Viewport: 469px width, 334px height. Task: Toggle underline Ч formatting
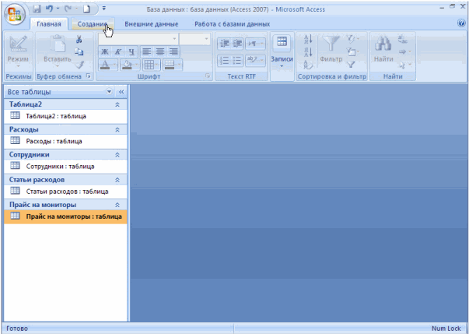tap(131, 51)
